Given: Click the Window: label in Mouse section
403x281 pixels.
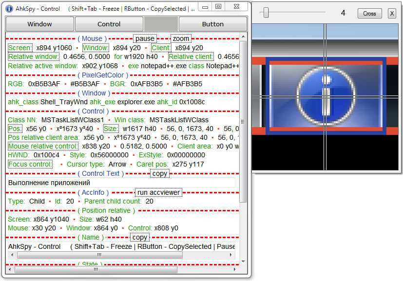Looking at the screenshot, I should 96,48.
